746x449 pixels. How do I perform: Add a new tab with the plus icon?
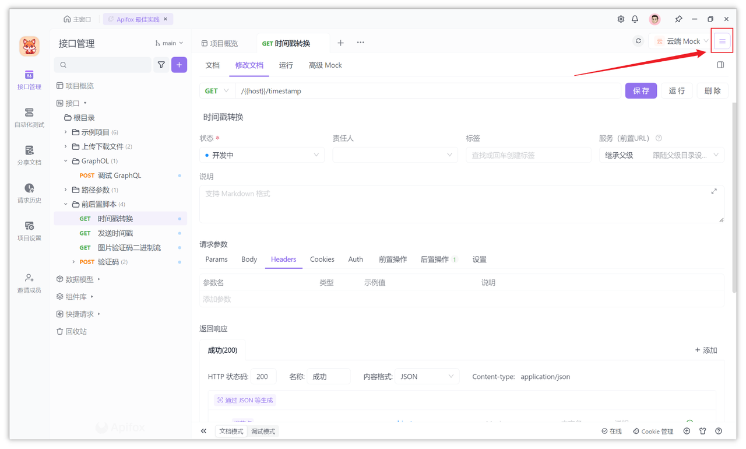point(340,43)
